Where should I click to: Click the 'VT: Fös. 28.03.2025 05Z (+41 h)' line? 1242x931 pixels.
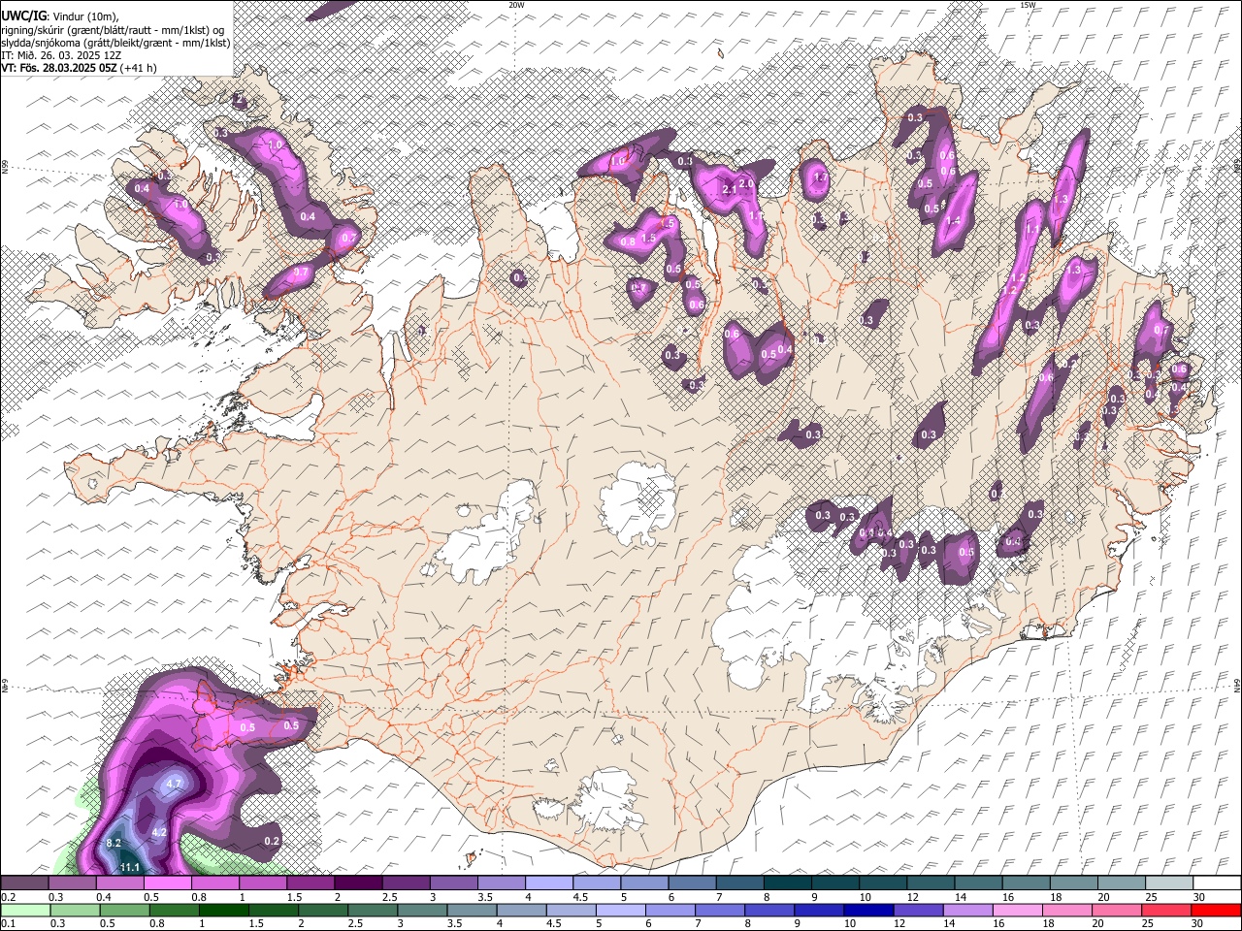click(79, 68)
